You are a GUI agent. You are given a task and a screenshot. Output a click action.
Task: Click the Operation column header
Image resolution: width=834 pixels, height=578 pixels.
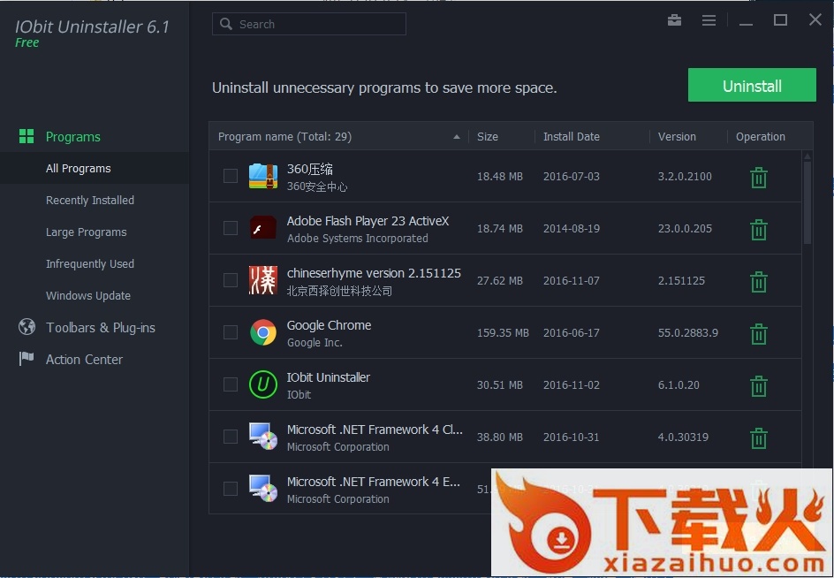coord(760,137)
